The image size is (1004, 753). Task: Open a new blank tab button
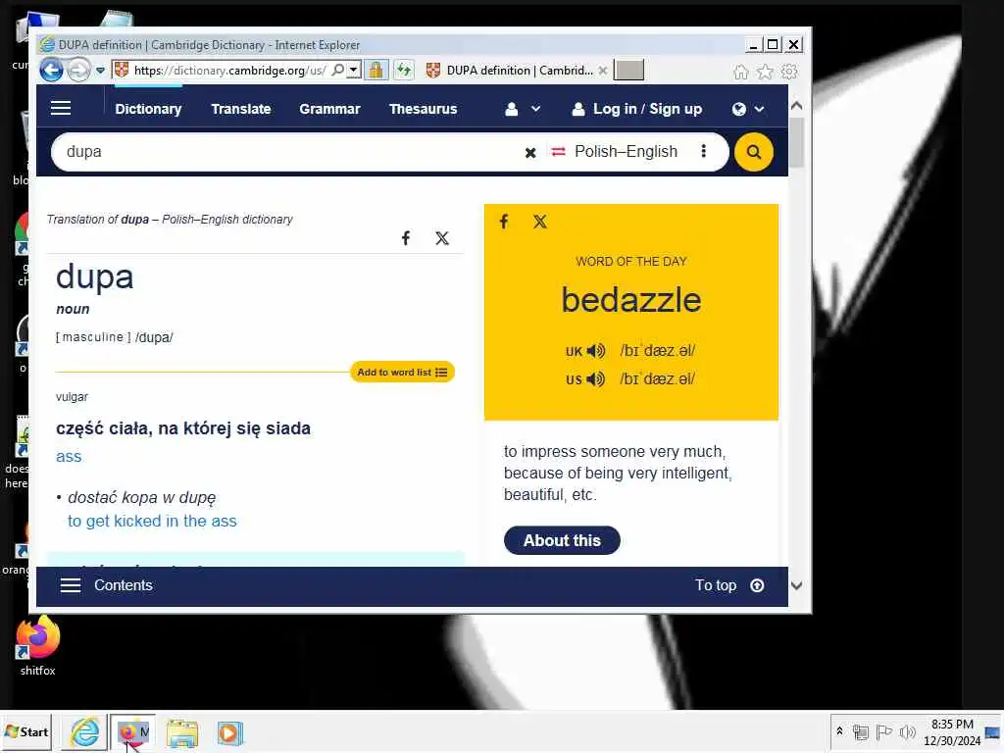[628, 70]
